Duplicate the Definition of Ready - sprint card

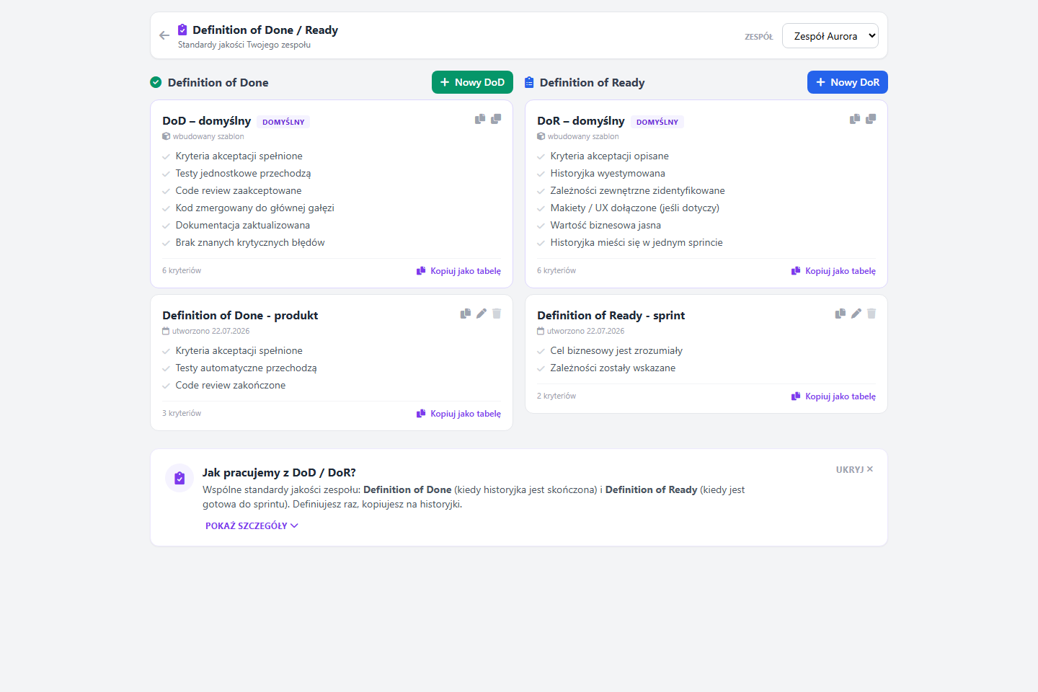[840, 314]
